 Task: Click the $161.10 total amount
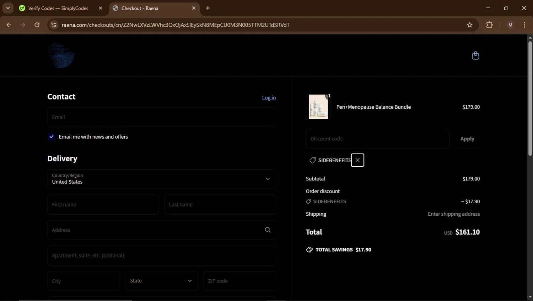(468, 232)
